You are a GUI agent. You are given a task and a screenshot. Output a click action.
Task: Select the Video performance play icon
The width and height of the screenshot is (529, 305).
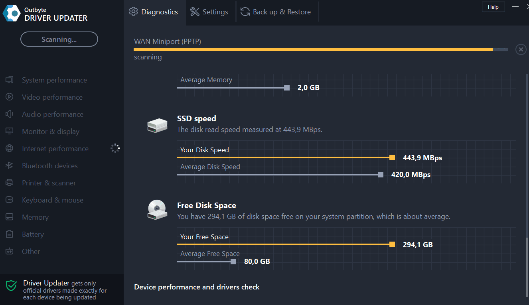click(10, 97)
